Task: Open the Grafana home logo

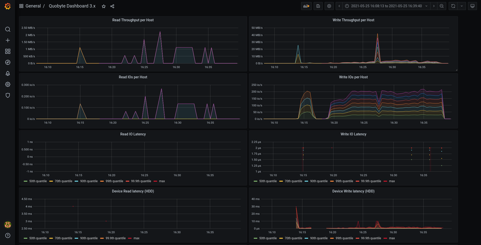Action: [x=8, y=6]
